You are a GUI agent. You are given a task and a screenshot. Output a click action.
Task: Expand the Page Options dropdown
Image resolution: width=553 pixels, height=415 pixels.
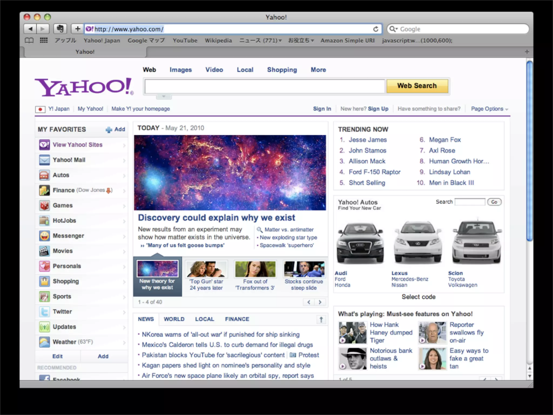click(489, 109)
